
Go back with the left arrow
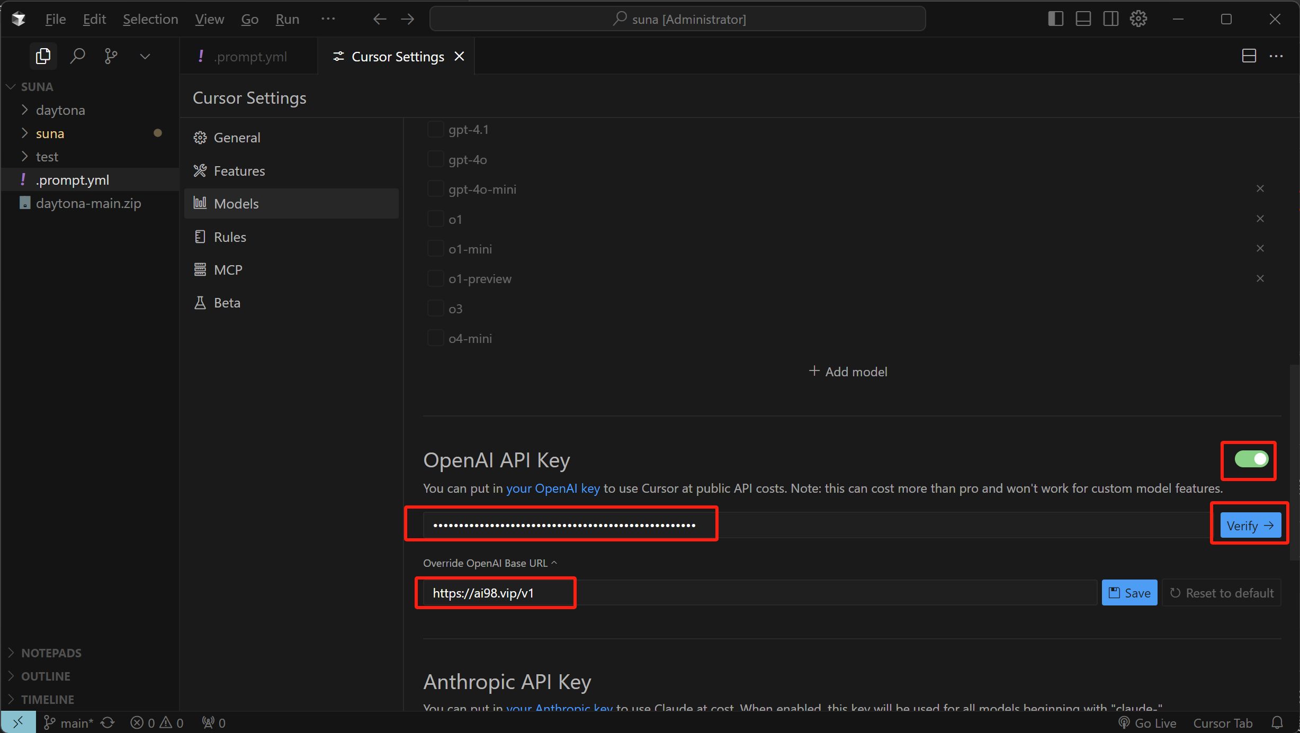(380, 20)
